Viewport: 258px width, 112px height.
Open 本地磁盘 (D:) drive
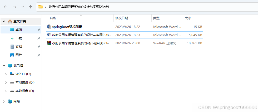pos(25,82)
